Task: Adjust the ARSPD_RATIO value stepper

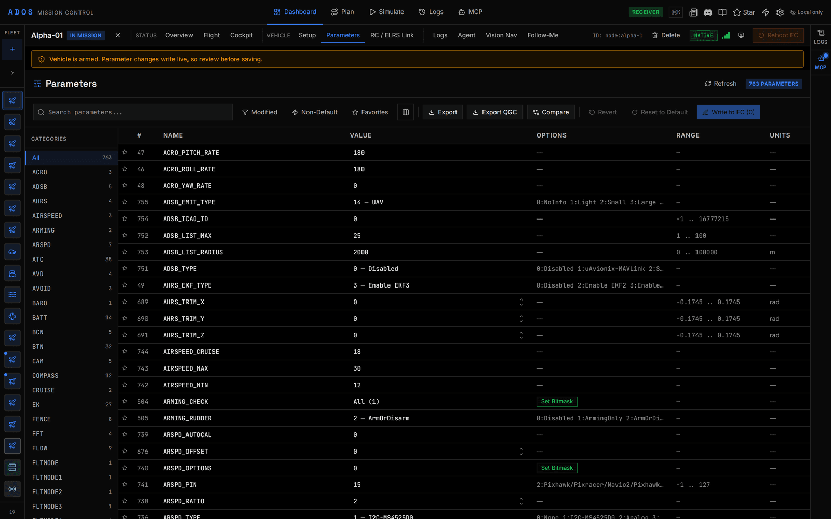Action: click(x=521, y=501)
